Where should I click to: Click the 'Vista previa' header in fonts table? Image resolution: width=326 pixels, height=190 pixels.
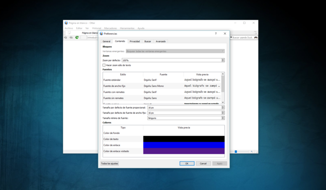202,74
